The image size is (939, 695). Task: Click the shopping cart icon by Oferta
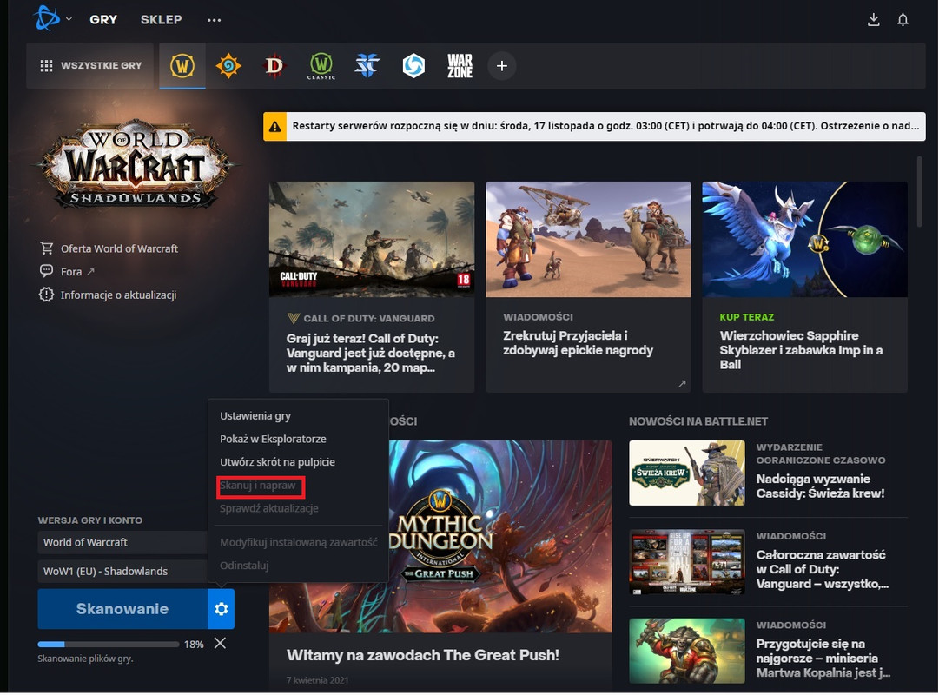[46, 248]
